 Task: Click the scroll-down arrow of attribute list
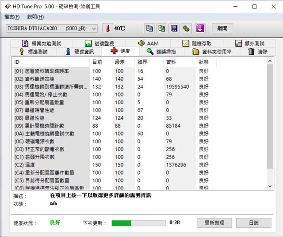pos(270,186)
